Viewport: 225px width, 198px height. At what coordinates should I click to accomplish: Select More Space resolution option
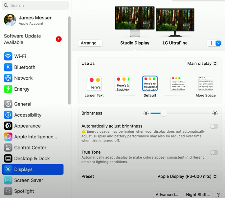point(206,86)
